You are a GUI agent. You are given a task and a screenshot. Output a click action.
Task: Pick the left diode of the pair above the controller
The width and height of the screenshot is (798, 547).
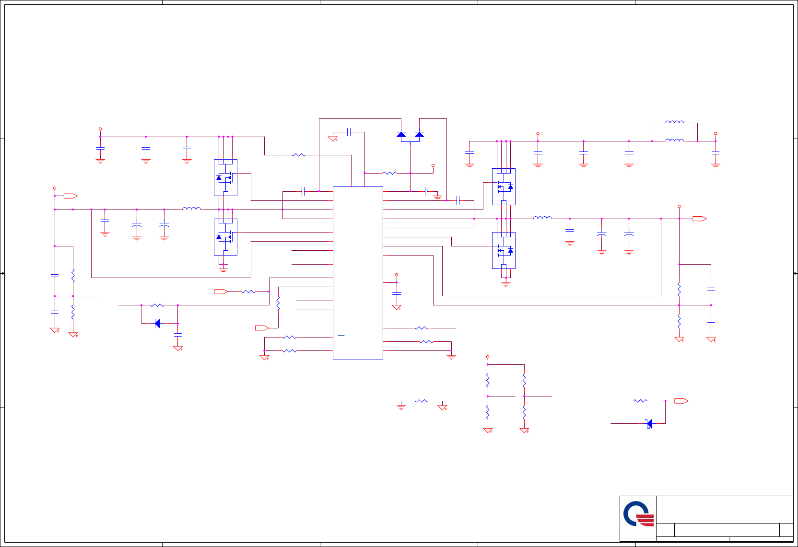tap(401, 135)
